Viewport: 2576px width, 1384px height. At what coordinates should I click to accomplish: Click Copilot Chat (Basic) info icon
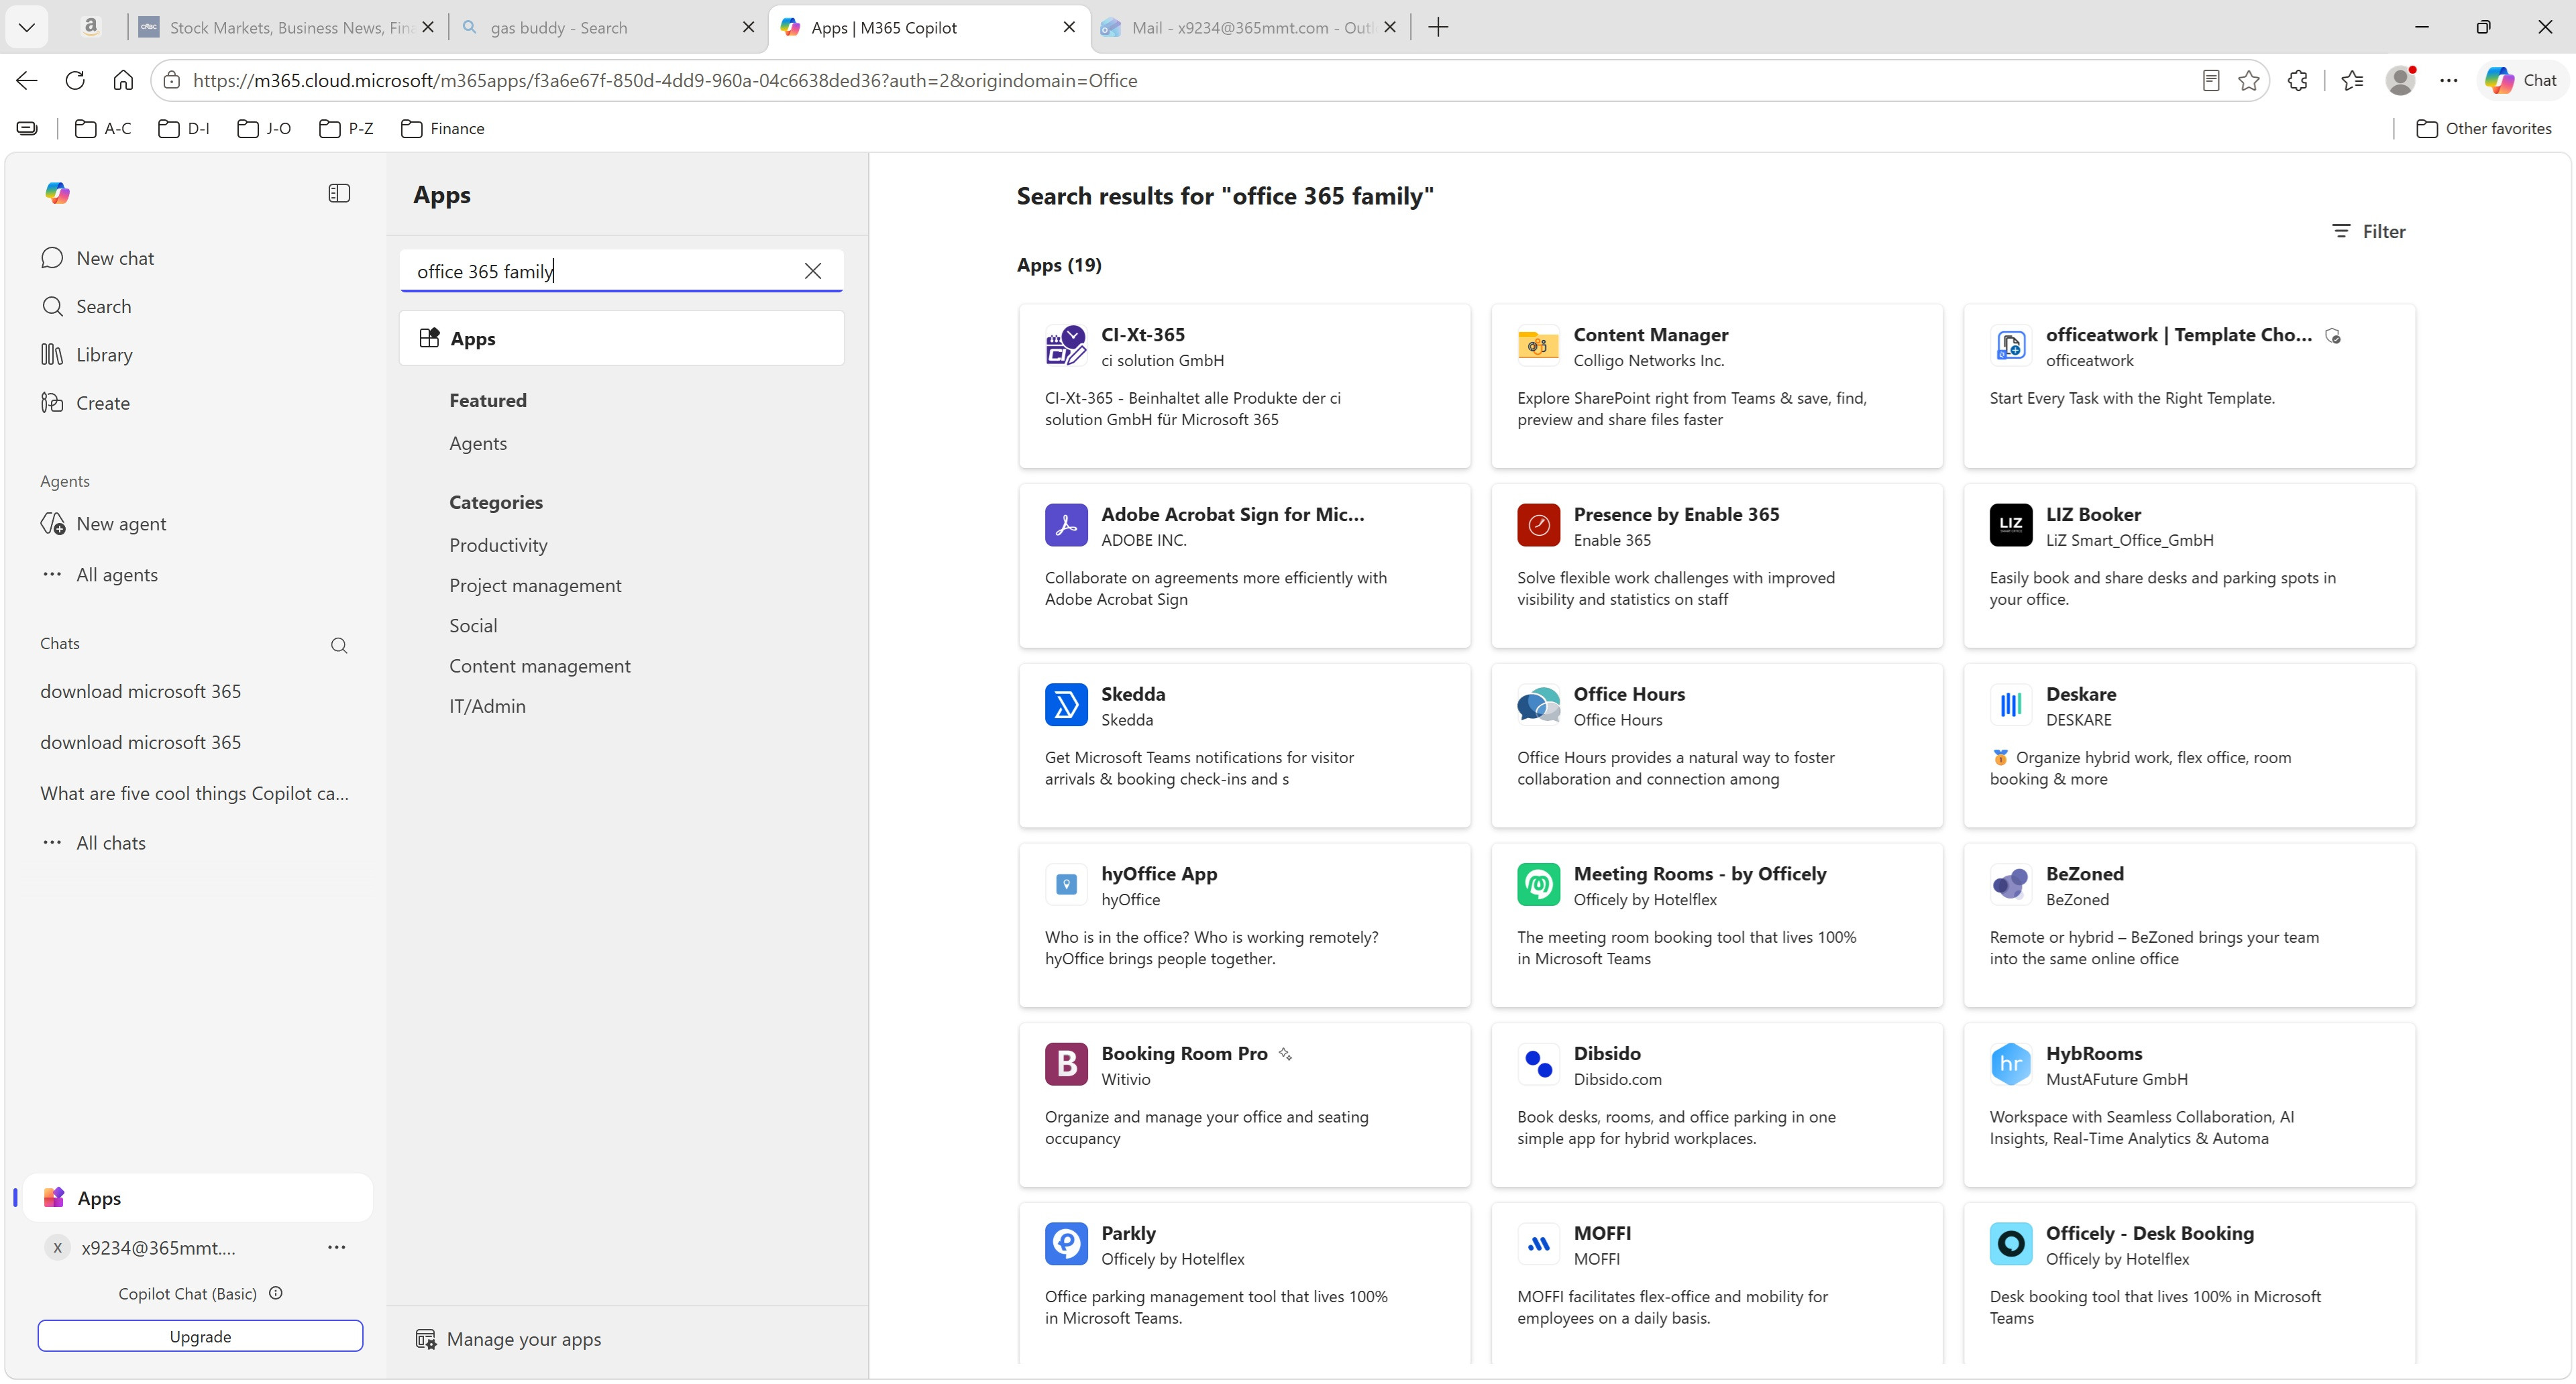(x=276, y=1293)
